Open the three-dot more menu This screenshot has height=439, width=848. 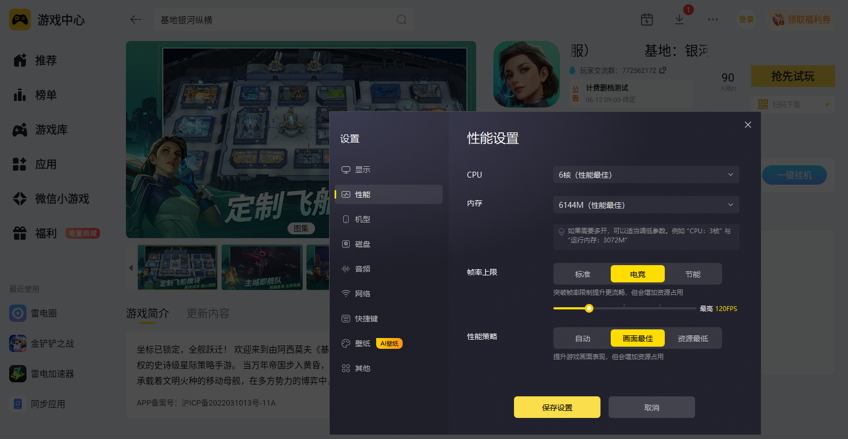(713, 20)
